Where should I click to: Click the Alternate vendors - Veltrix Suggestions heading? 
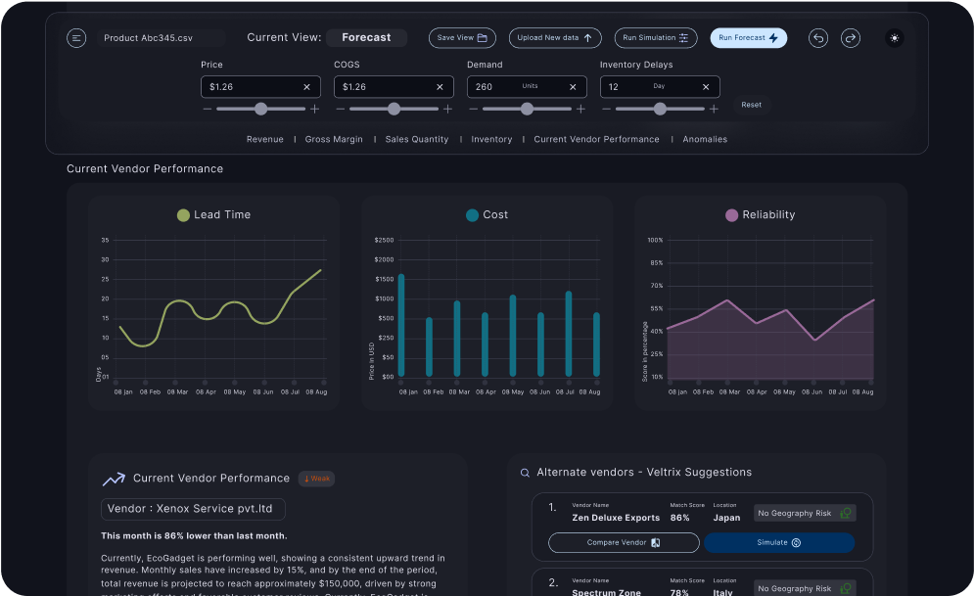[644, 473]
